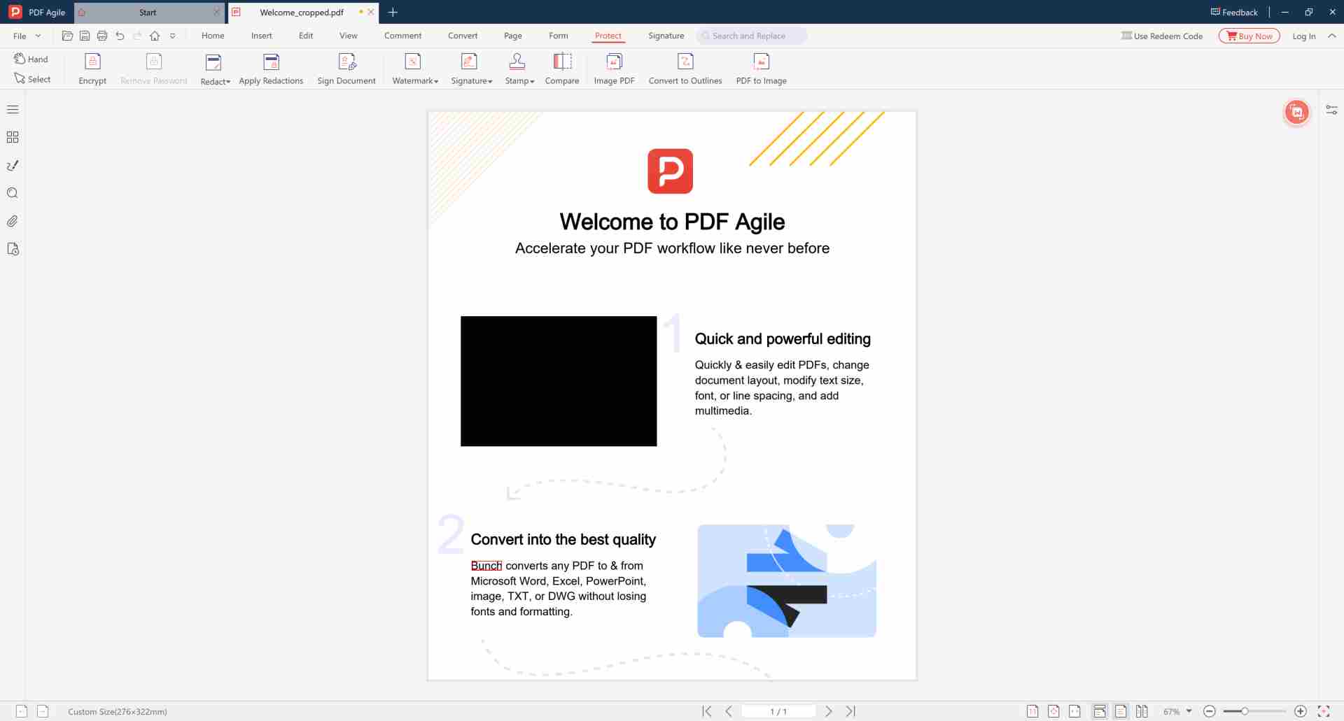Activate the Hand tool
Image resolution: width=1344 pixels, height=721 pixels.
point(31,59)
